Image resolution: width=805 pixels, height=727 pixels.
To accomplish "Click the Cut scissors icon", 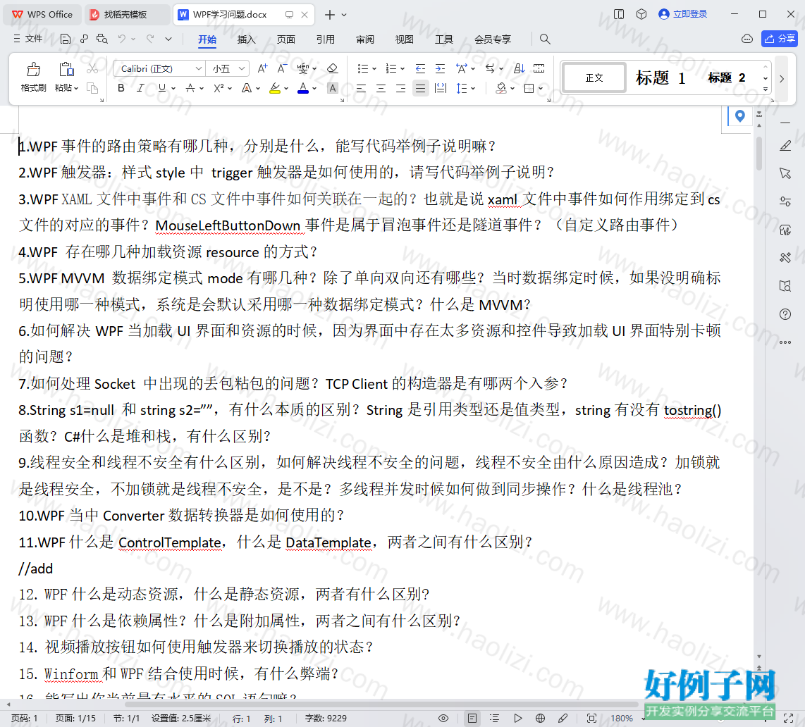I will (x=92, y=68).
